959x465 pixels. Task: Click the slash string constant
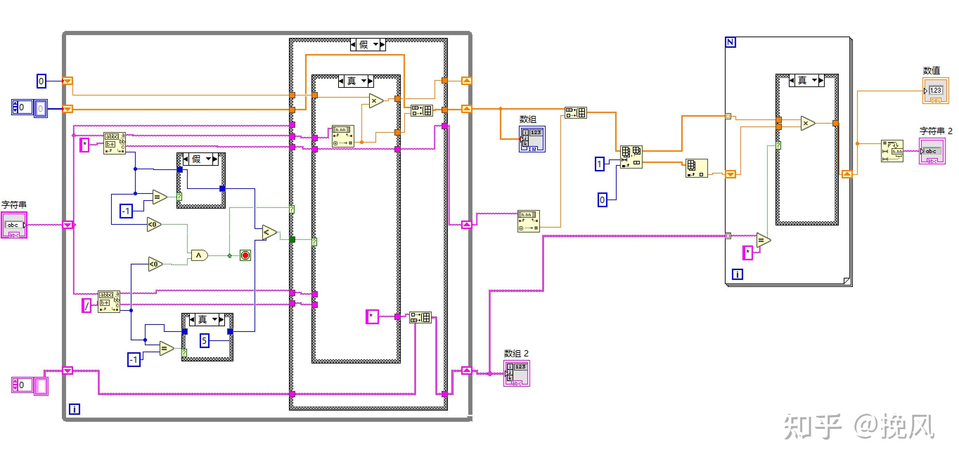click(86, 306)
